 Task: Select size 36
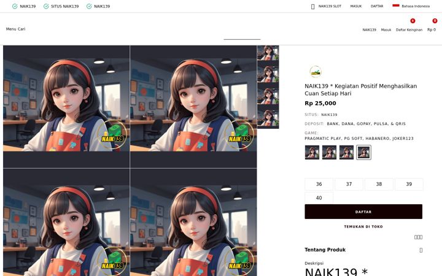click(319, 184)
